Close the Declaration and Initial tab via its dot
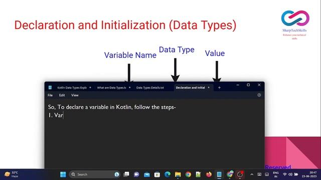The height and width of the screenshot is (180, 321). point(209,87)
